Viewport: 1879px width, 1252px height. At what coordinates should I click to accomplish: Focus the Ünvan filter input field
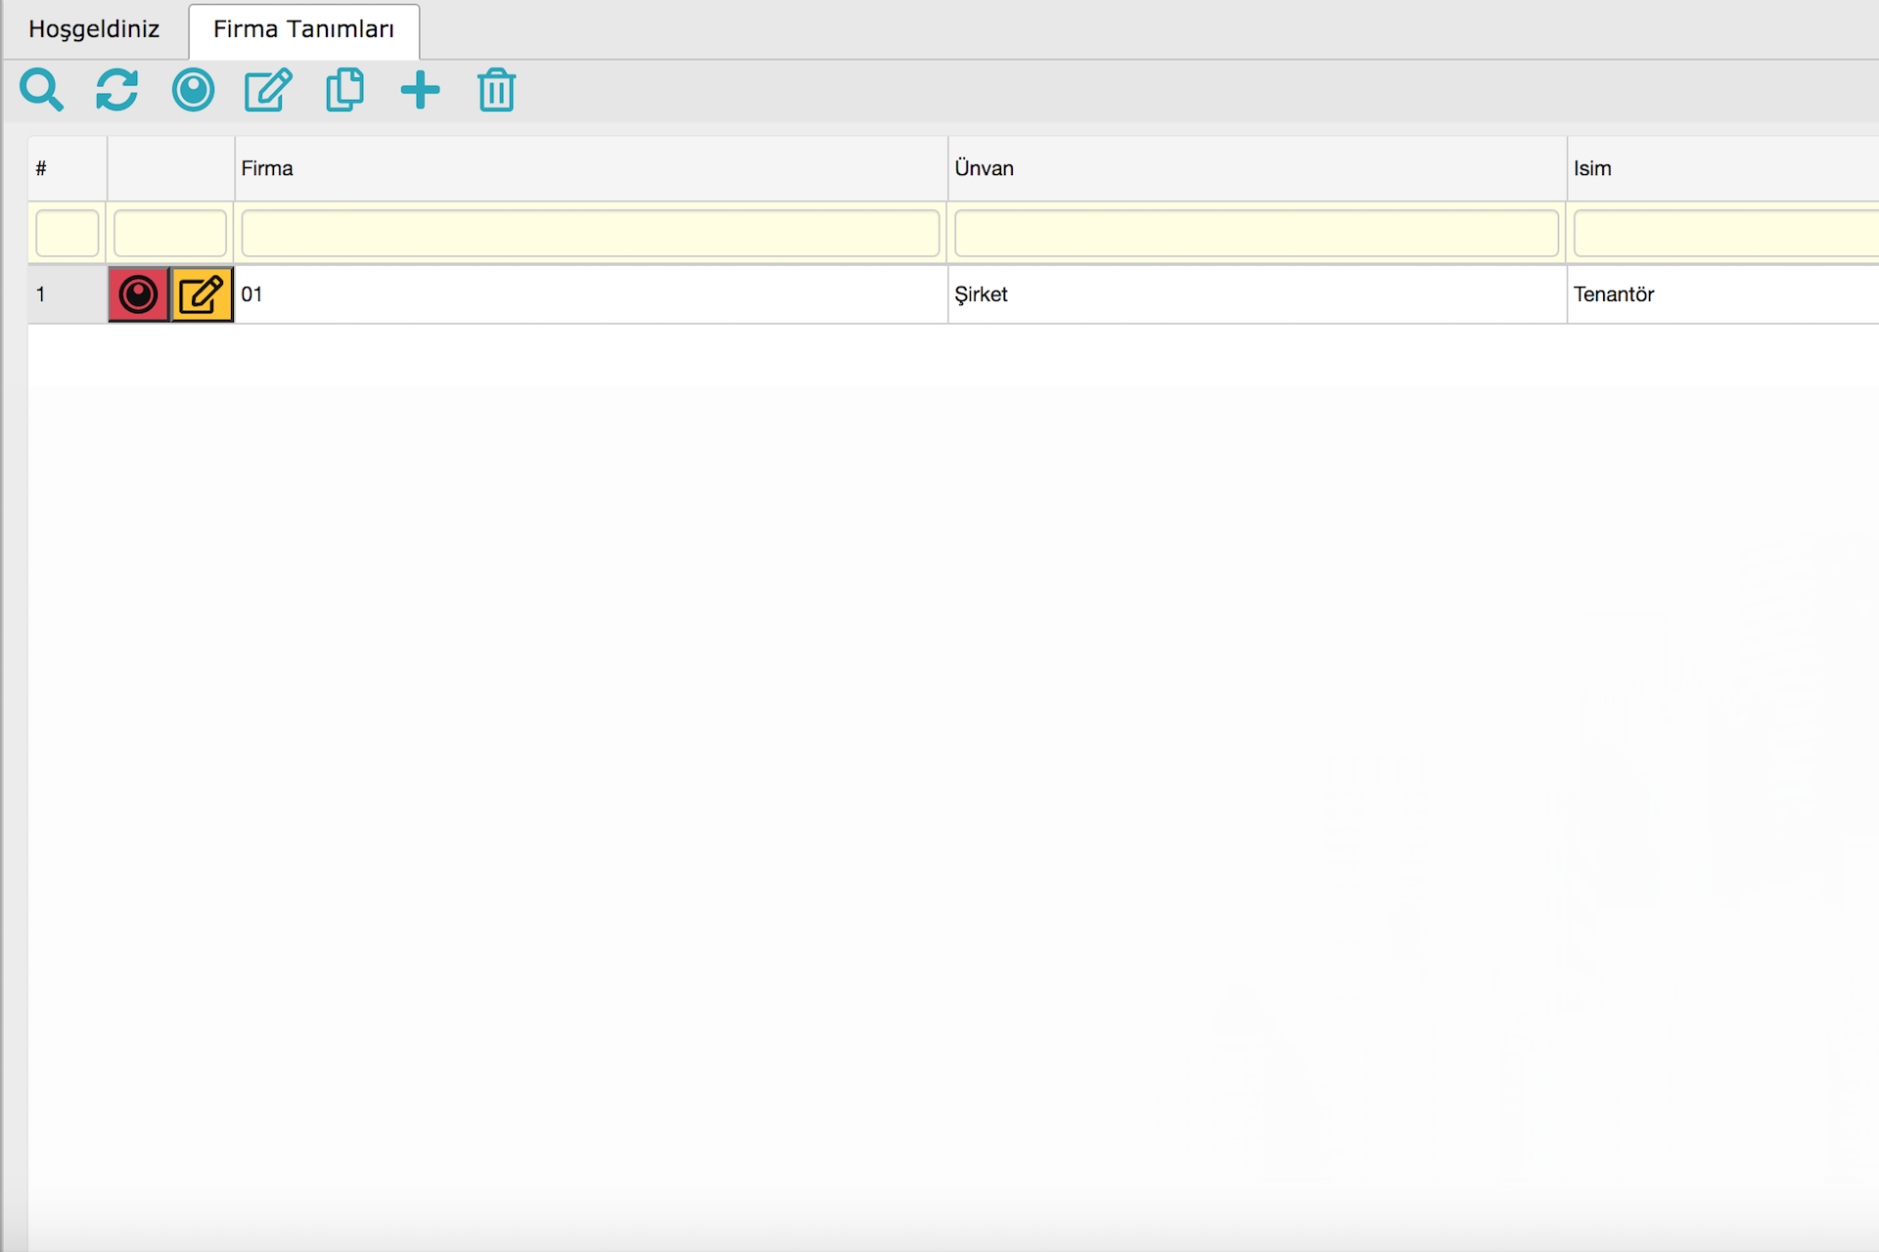coord(1256,234)
